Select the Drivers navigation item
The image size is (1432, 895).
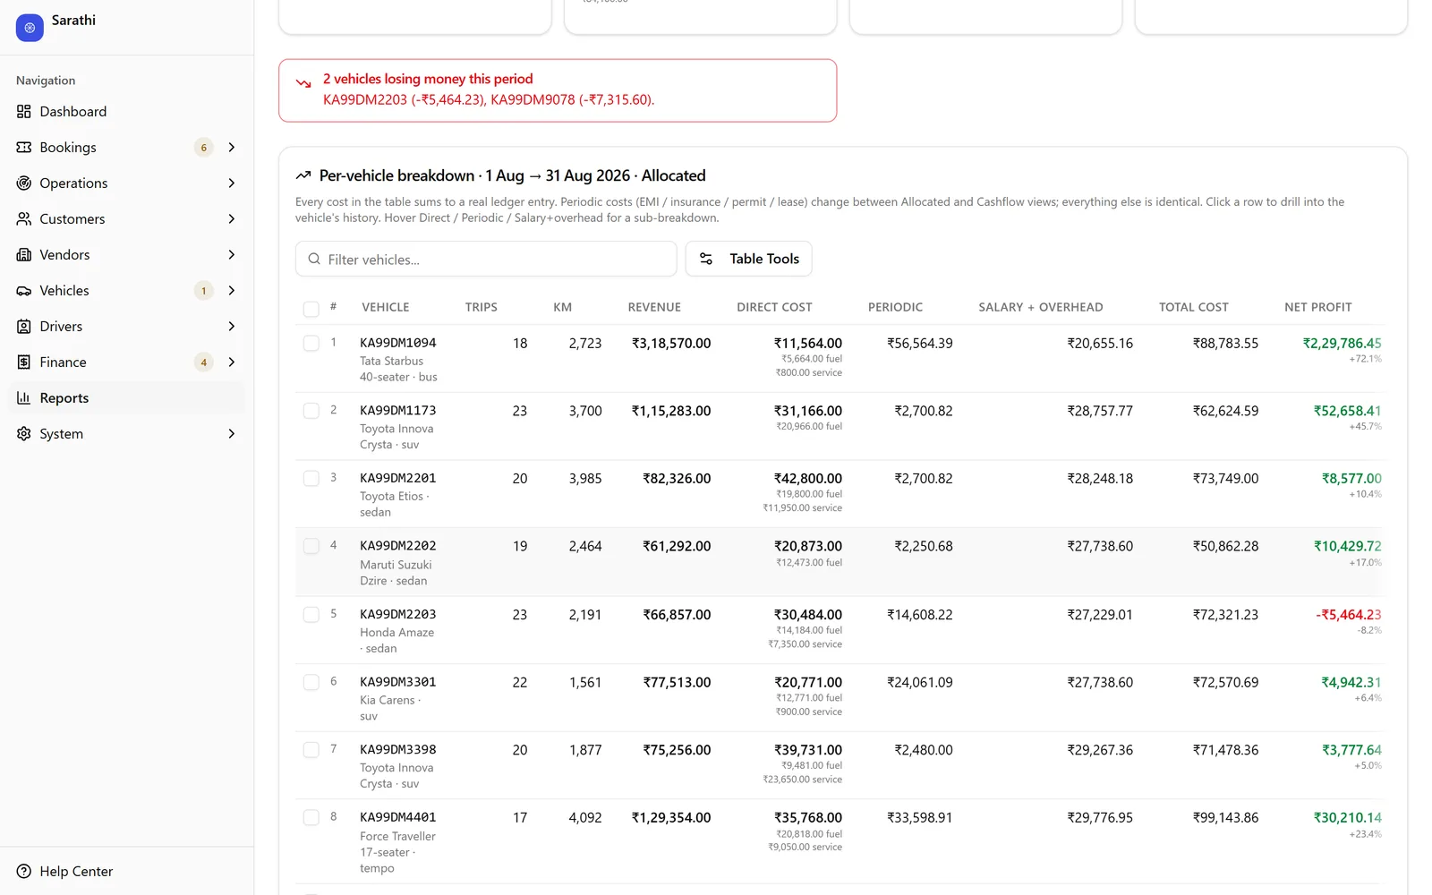click(126, 327)
